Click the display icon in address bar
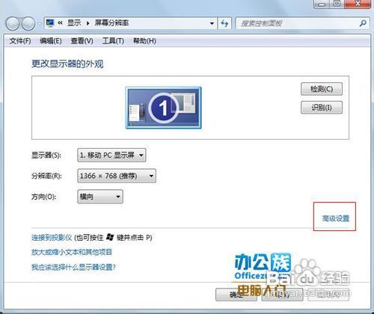Screen dimensions: 374x314 coord(50,23)
